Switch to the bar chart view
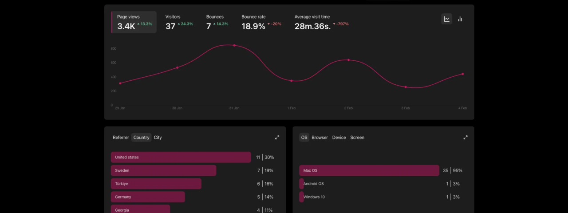568x213 pixels. coord(460,19)
